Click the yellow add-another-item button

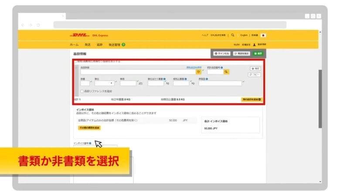252,100
